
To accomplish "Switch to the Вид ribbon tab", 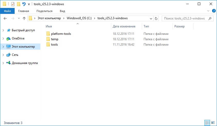I will point(62,11).
